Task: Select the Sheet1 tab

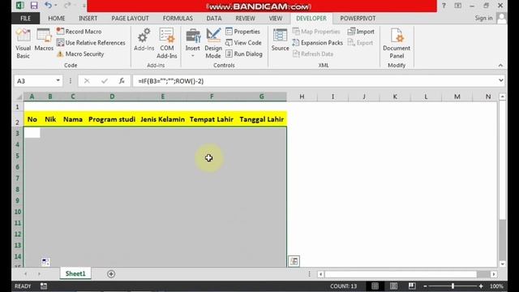Action: [x=75, y=274]
